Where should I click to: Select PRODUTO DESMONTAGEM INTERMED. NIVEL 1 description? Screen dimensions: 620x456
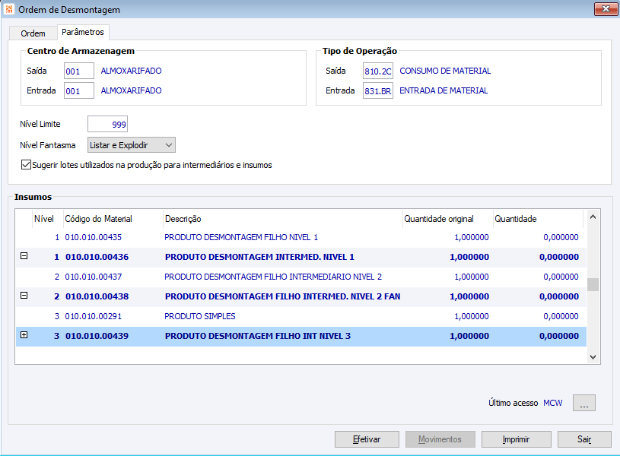coord(259,257)
